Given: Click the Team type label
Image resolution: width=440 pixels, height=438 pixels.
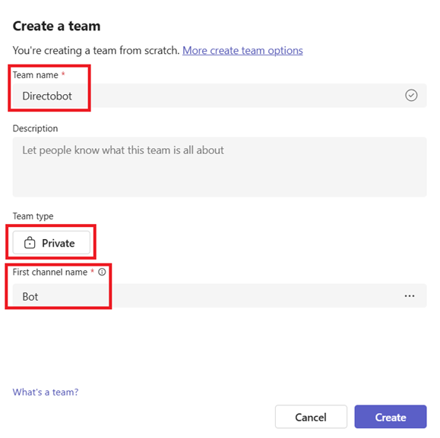Looking at the screenshot, I should pyautogui.click(x=33, y=216).
